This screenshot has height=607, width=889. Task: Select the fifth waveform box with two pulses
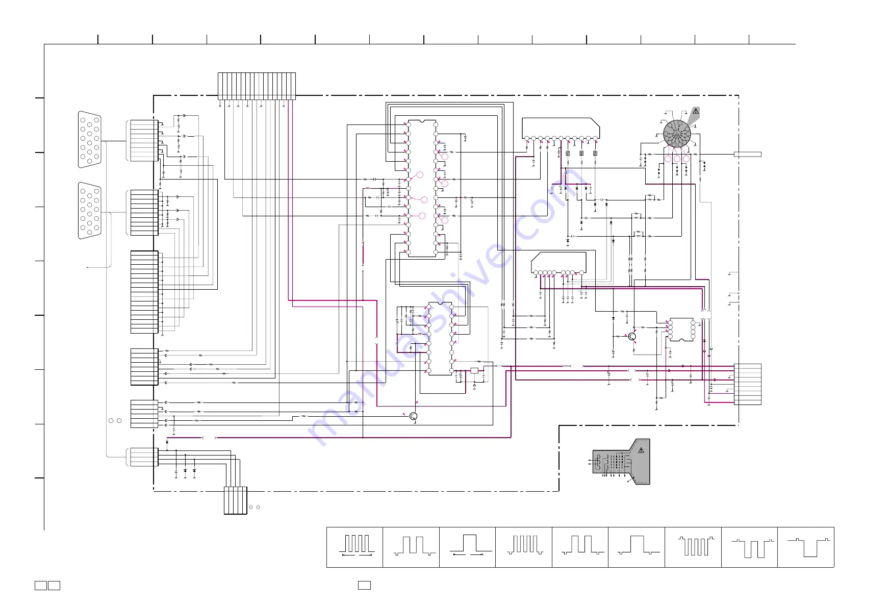pos(580,547)
